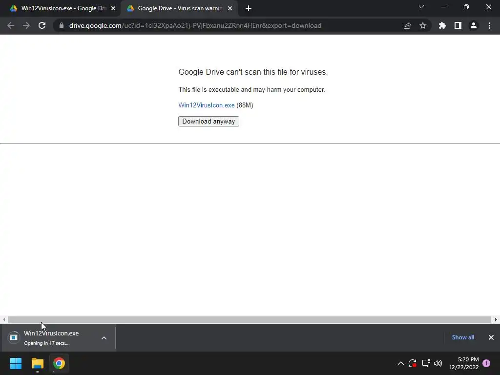Toggle the browser side panel icon
Screen dimensions: 500x375
point(458,25)
